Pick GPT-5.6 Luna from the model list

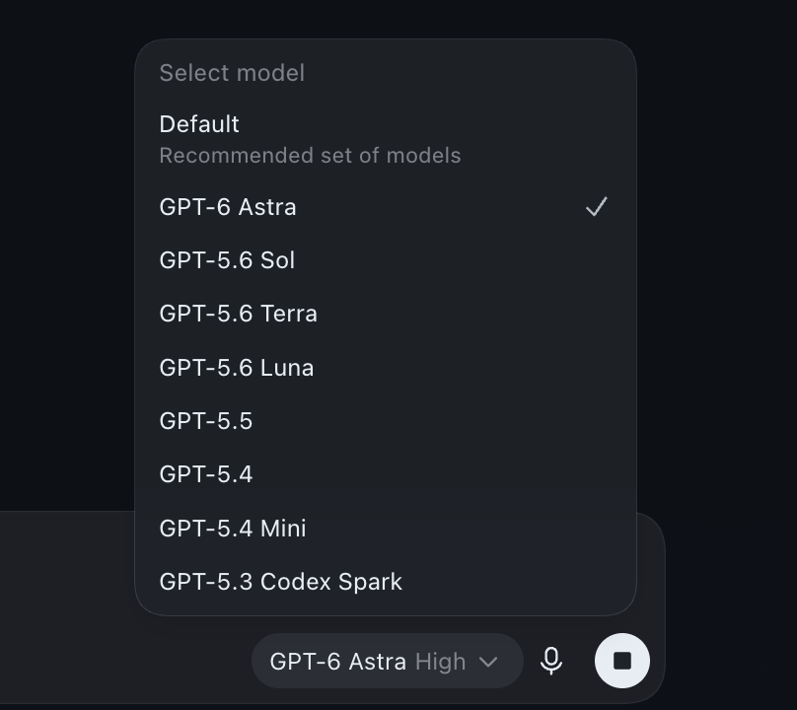pyautogui.click(x=386, y=368)
